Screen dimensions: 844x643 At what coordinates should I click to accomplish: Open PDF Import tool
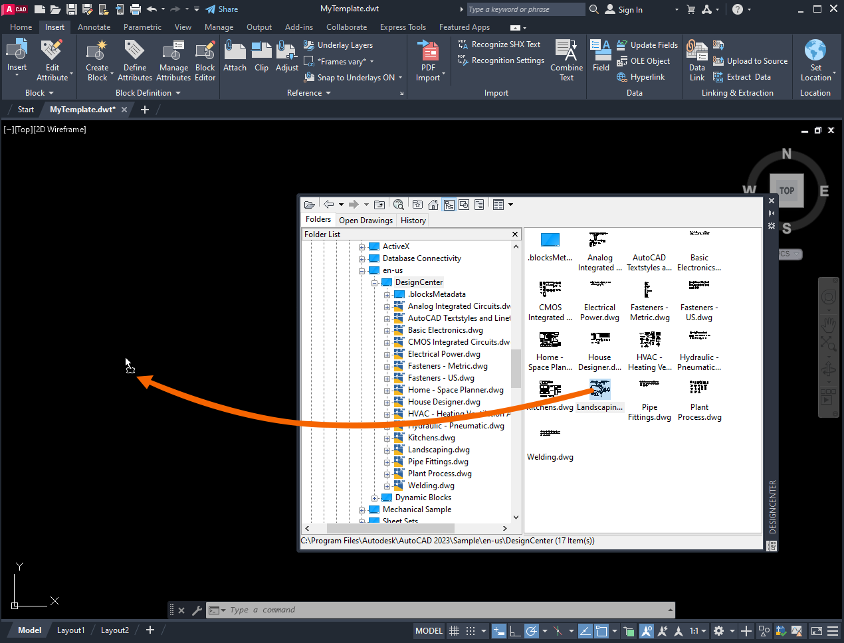[429, 60]
